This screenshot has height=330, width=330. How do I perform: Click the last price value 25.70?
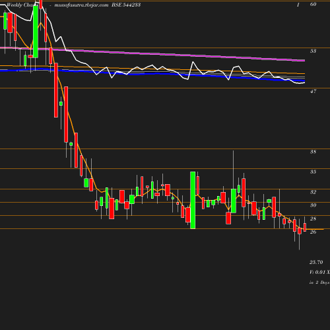coord(316,262)
